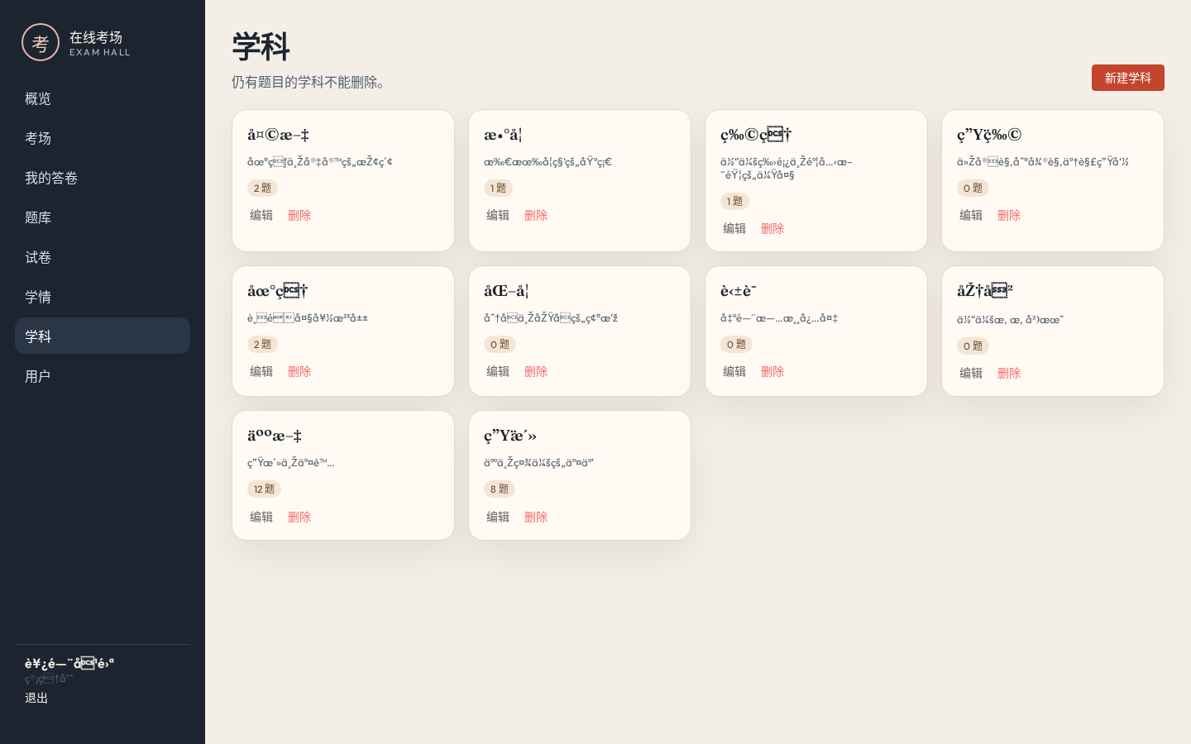The image size is (1191, 744).
Task: Click the 考 exam hall logo icon
Action: 41,42
